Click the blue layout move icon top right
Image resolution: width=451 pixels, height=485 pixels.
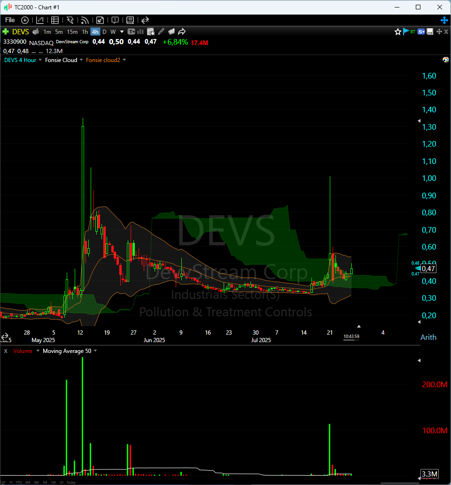click(444, 20)
